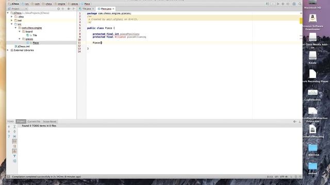Click the Make Project build icon
This screenshot has height=185, width=330.
[x=267, y=4]
